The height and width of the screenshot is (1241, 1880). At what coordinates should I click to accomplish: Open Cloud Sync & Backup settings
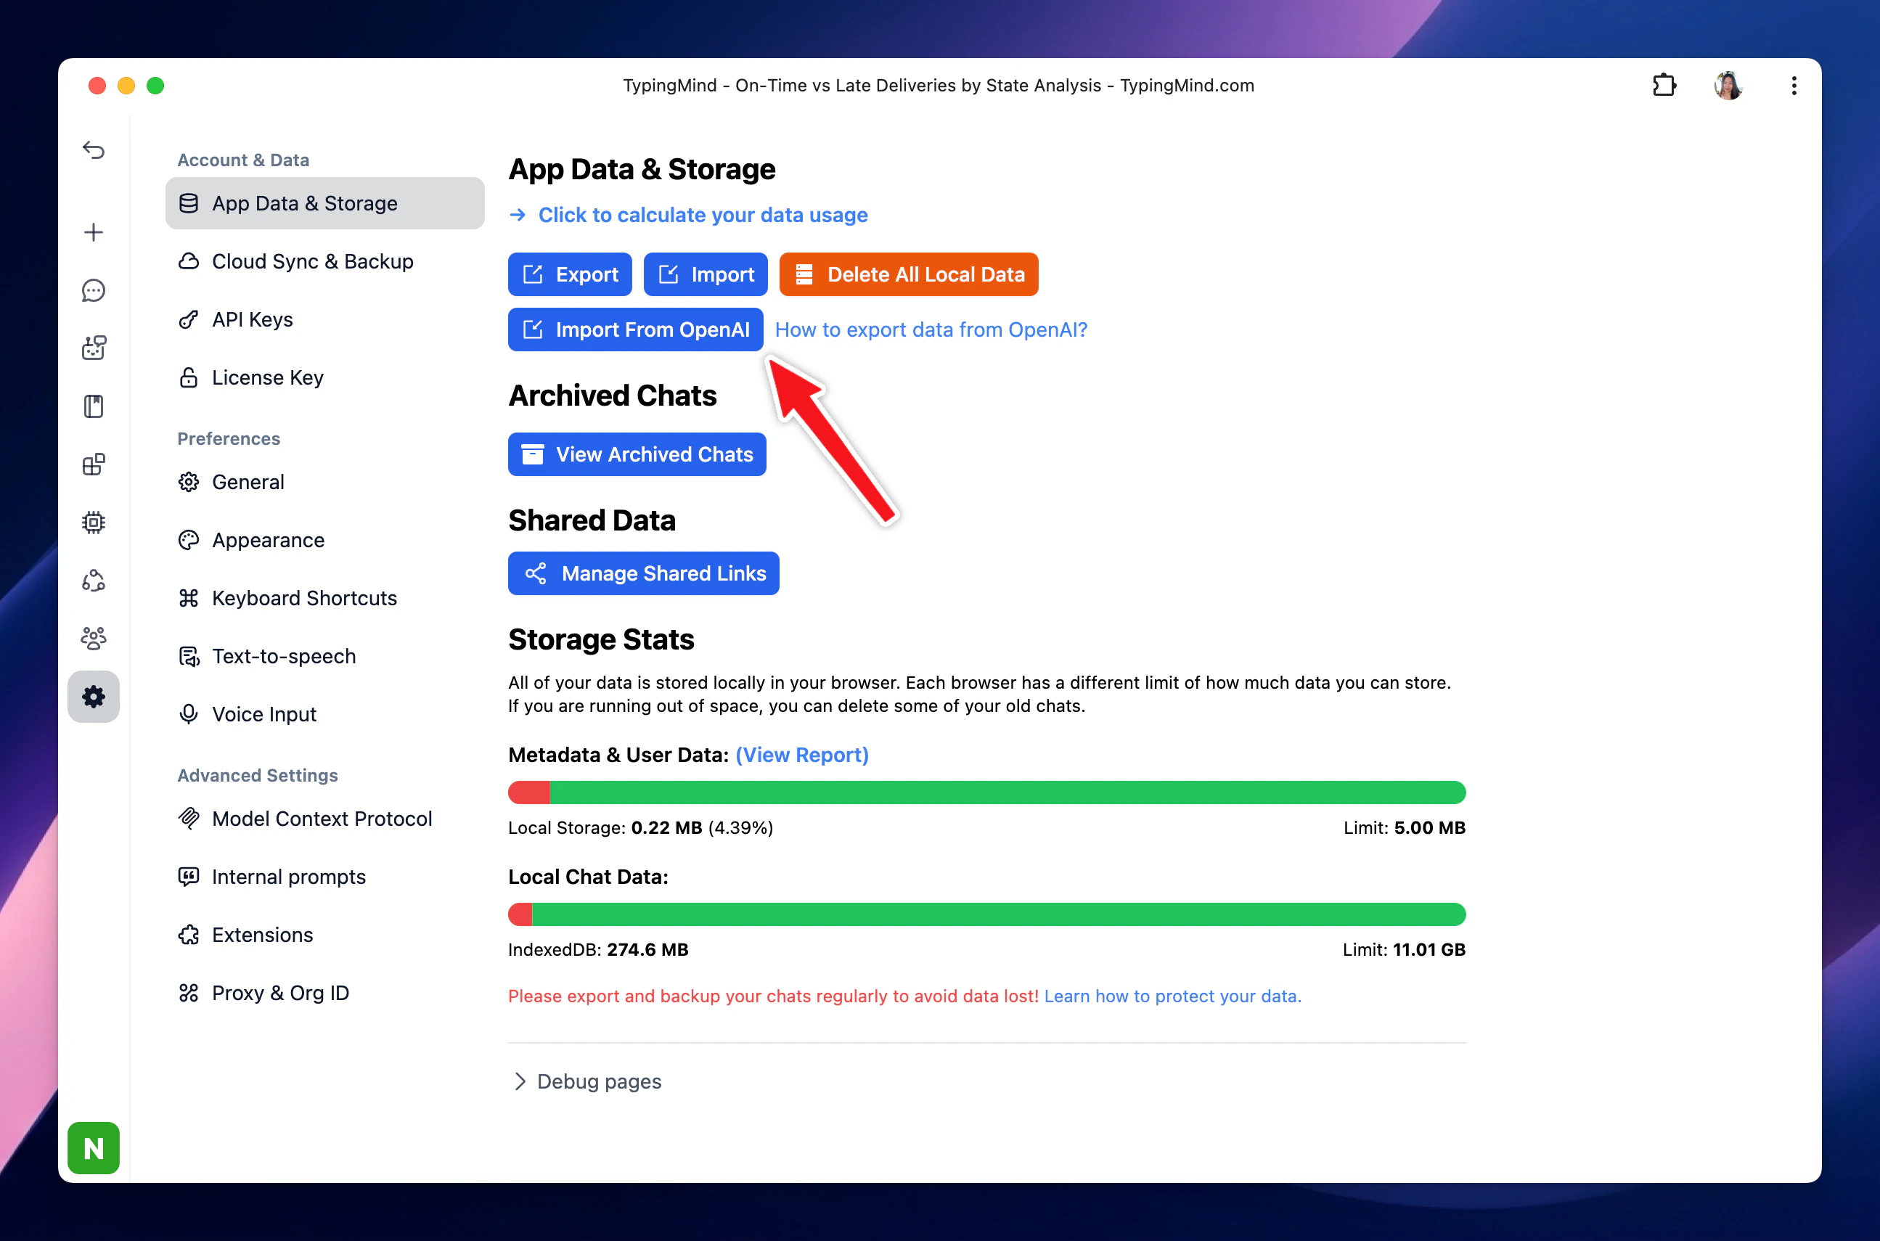[x=324, y=261]
